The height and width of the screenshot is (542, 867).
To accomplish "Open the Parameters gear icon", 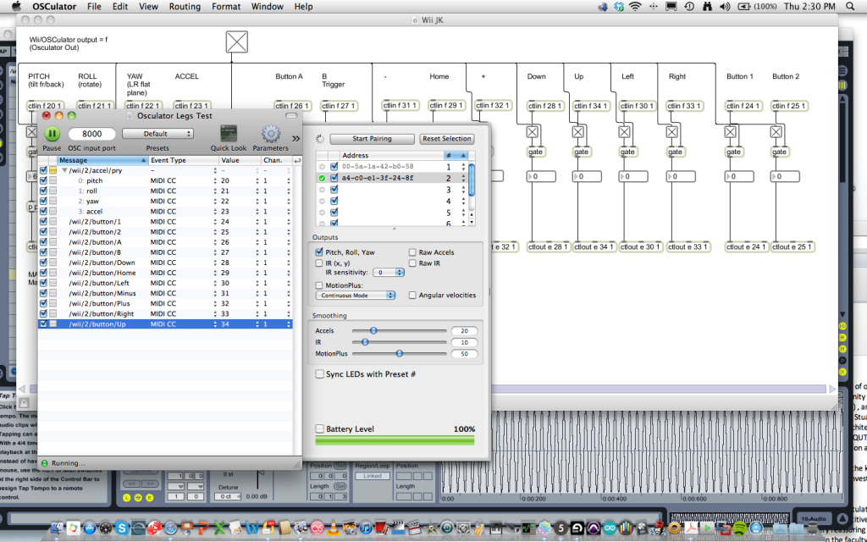I will click(x=270, y=133).
